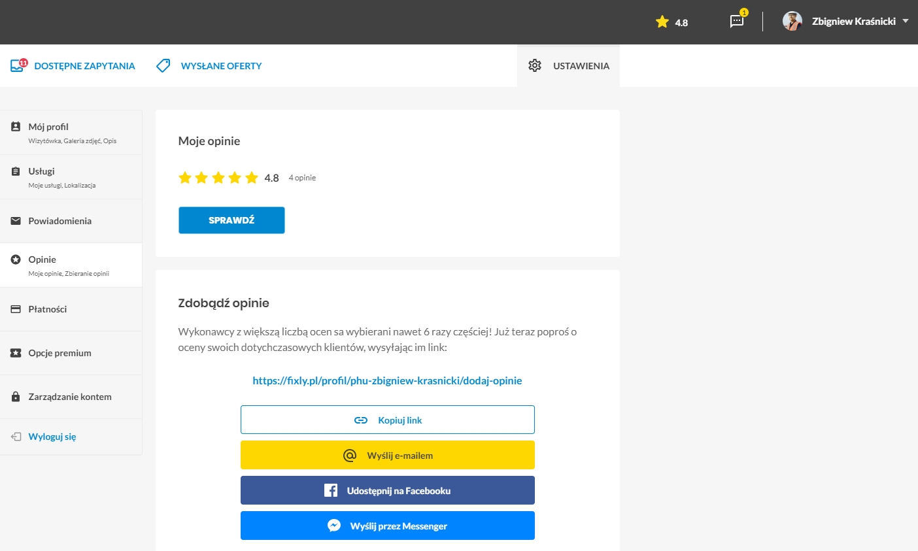This screenshot has height=551, width=918.
Task: Go to Powiadomienia section
Action: [x=71, y=221]
